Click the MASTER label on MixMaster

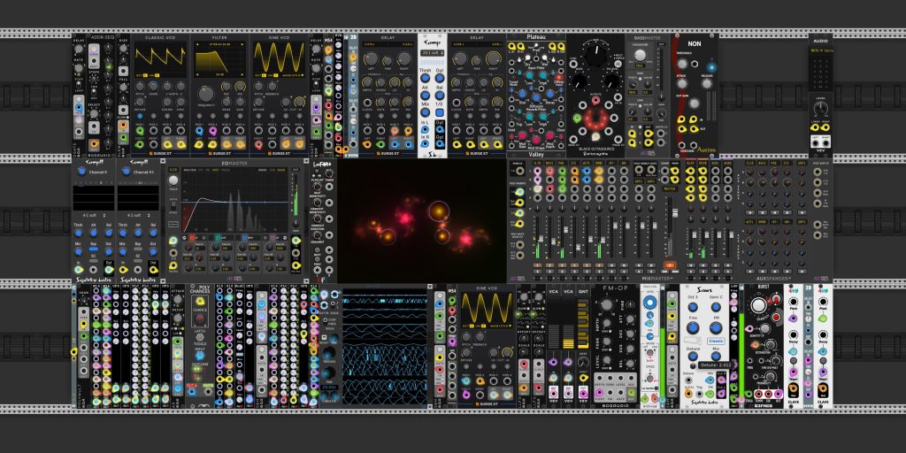(669, 188)
